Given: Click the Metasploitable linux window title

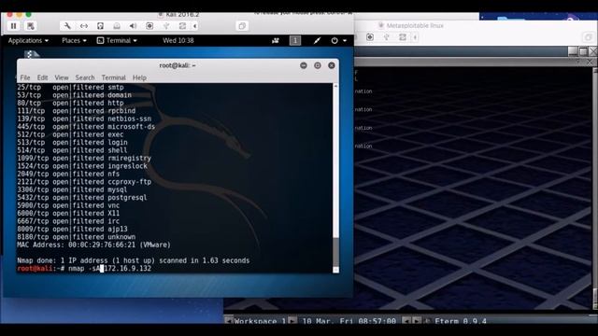Looking at the screenshot, I should click(415, 25).
